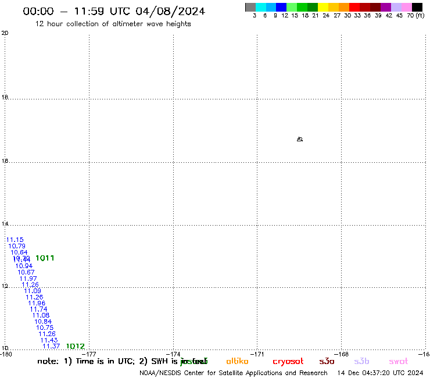The height and width of the screenshot is (378, 430).
Task: Select the wave height value 11.08
Action: tap(41, 315)
